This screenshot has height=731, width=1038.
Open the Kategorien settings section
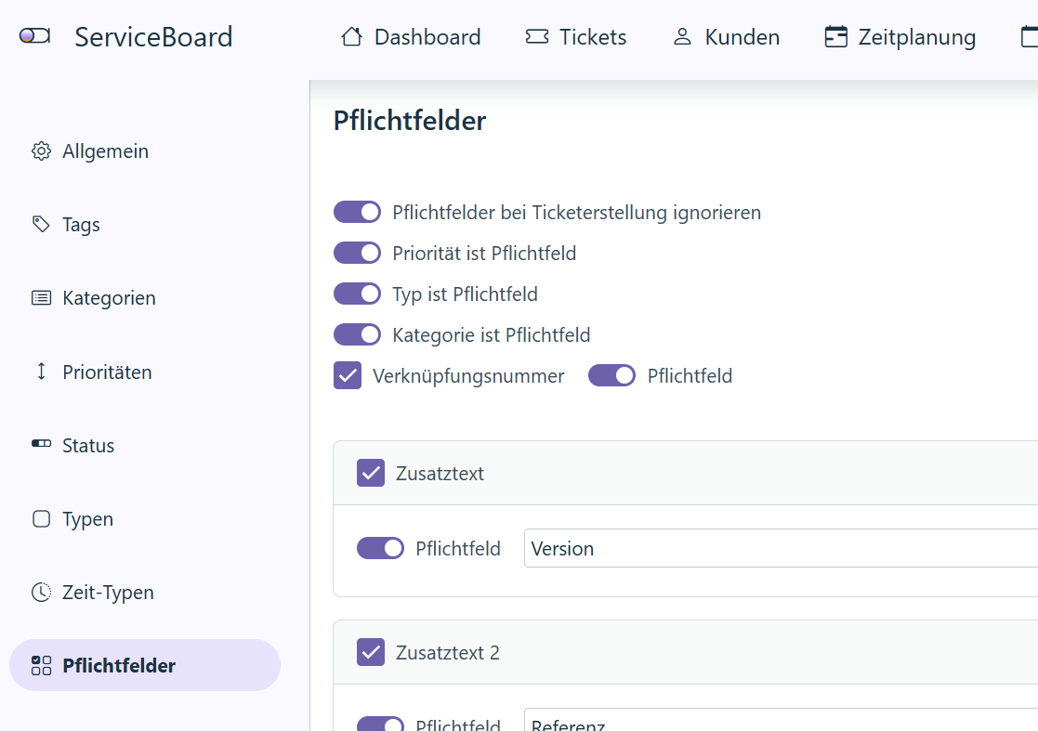click(x=109, y=298)
